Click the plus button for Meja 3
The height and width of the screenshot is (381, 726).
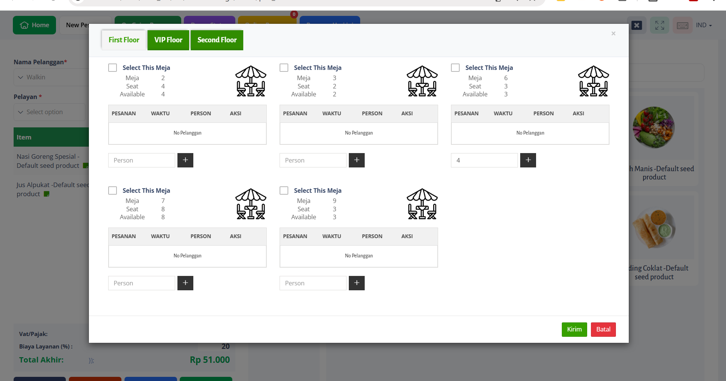click(x=356, y=160)
